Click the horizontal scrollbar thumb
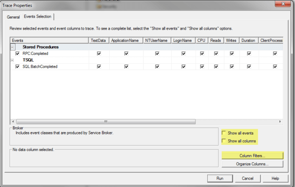295x187 pixels. [x=106, y=122]
